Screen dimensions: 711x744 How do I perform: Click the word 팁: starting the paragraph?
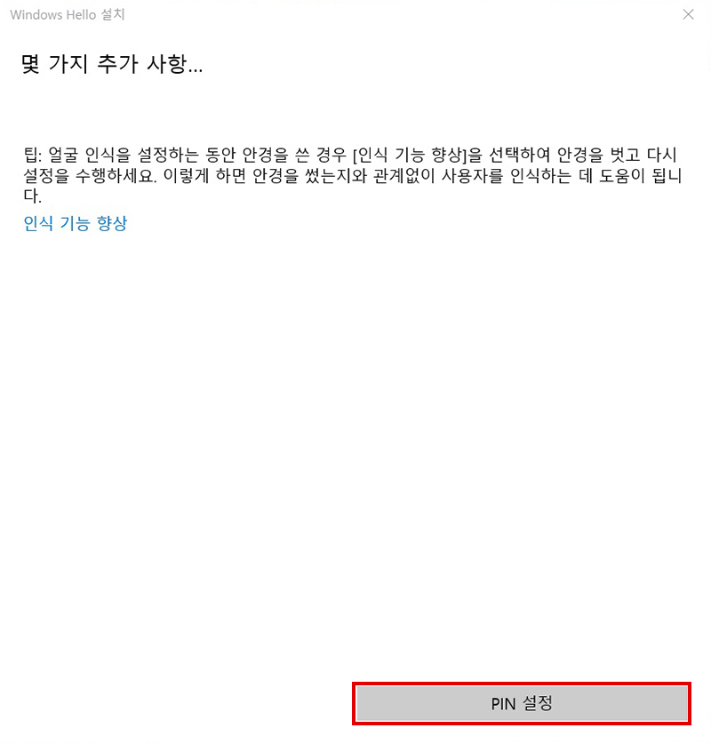pyautogui.click(x=33, y=155)
